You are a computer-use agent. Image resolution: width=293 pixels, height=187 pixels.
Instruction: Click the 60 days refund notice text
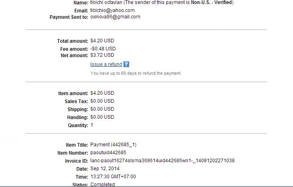tap(136, 74)
